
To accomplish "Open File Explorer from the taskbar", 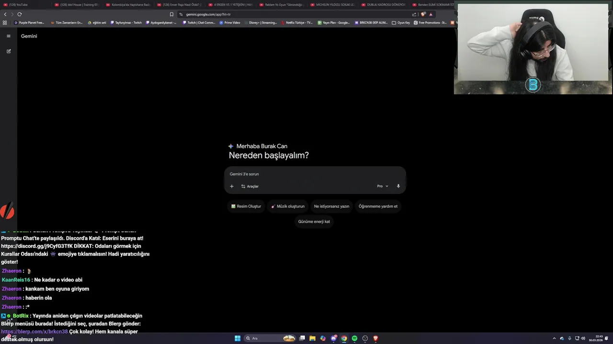I will (x=312, y=338).
